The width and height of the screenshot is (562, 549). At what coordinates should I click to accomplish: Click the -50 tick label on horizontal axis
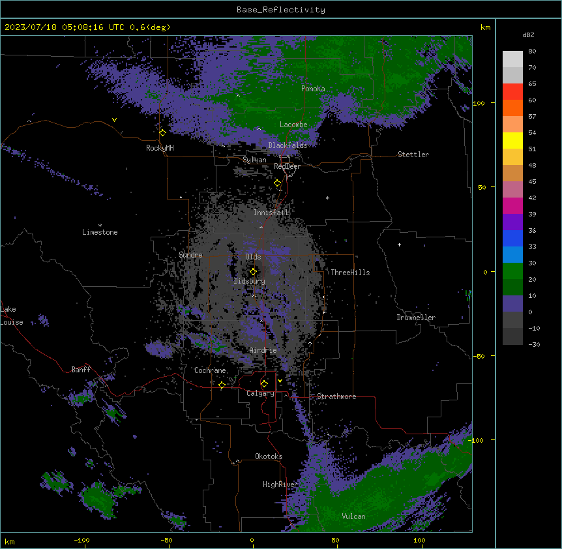pos(166,540)
